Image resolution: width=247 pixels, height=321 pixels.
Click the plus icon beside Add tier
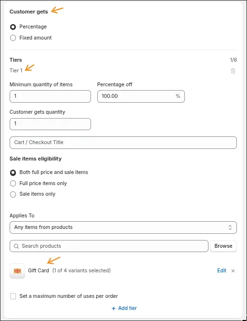click(114, 308)
